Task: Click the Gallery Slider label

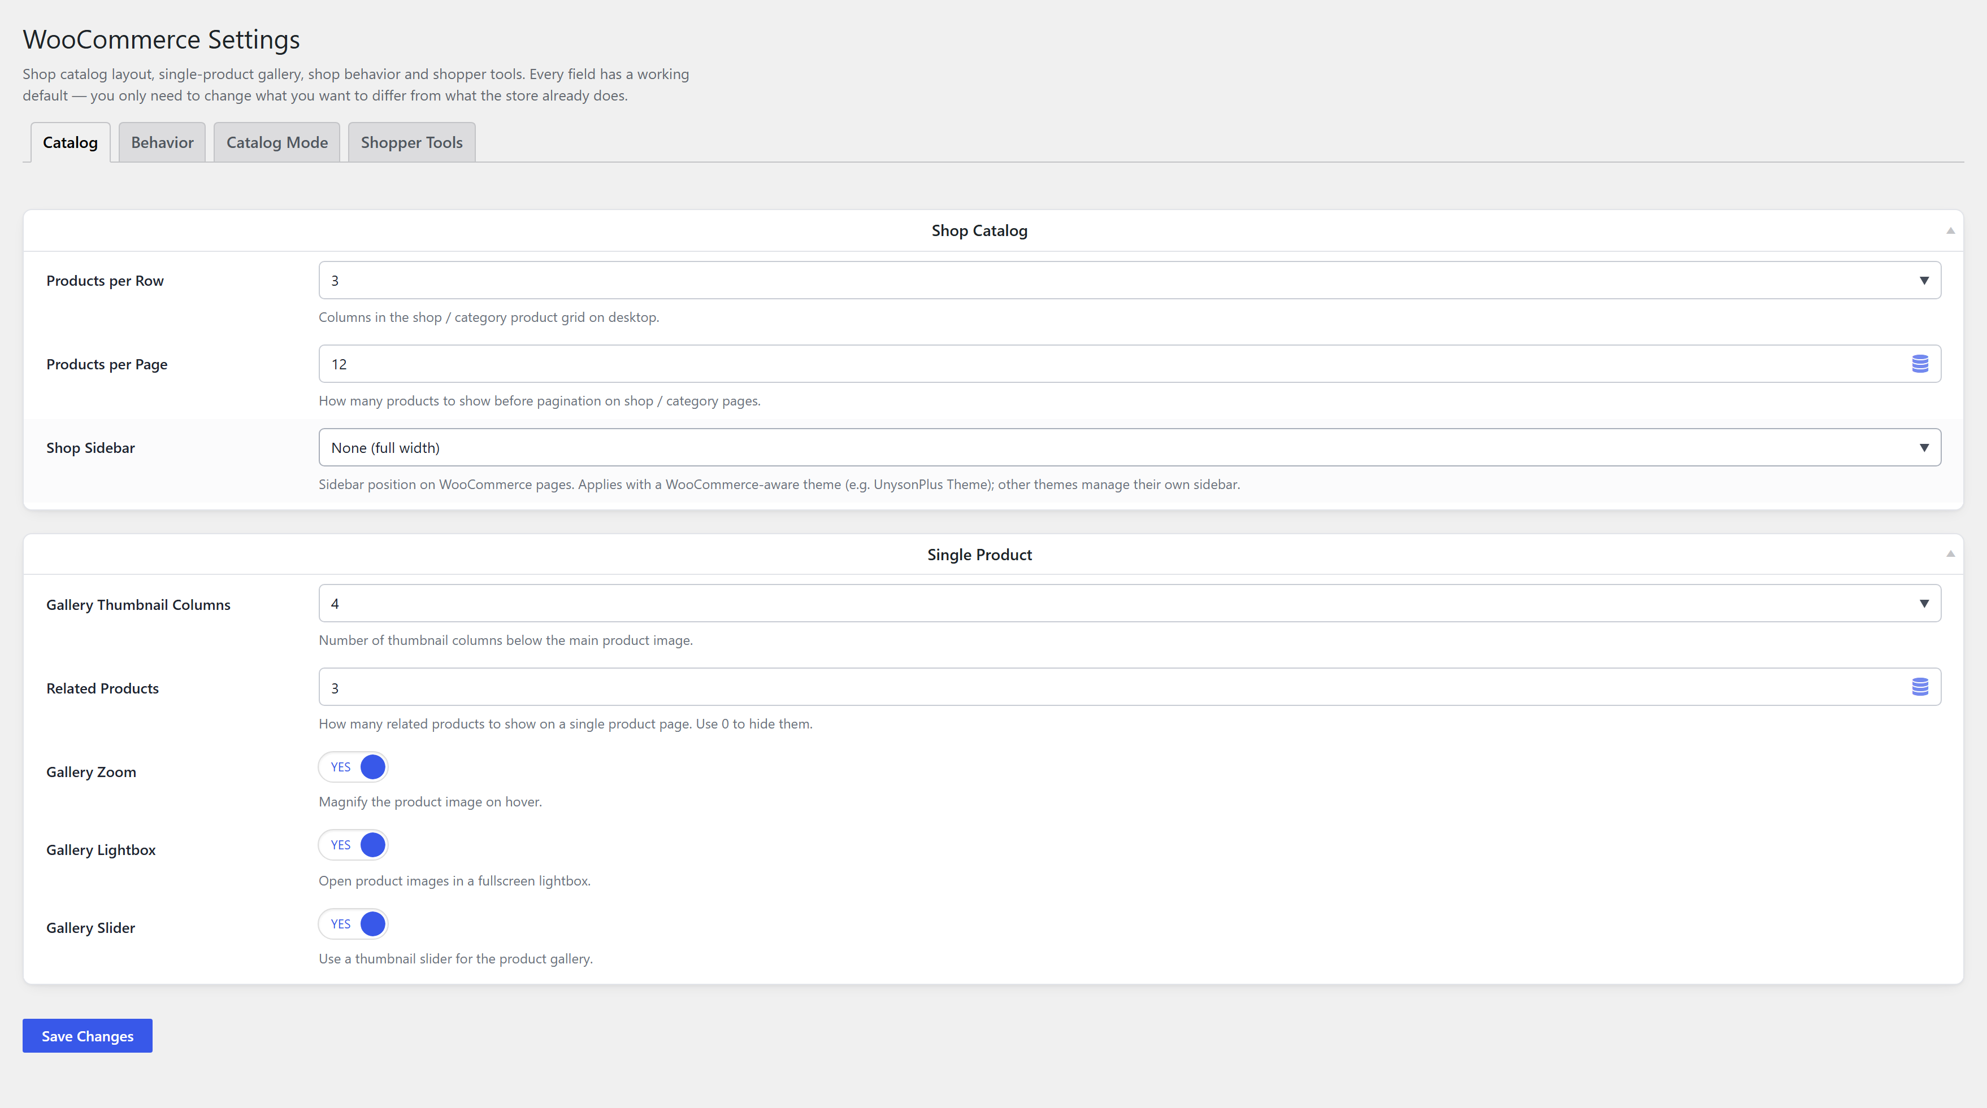Action: (x=90, y=928)
